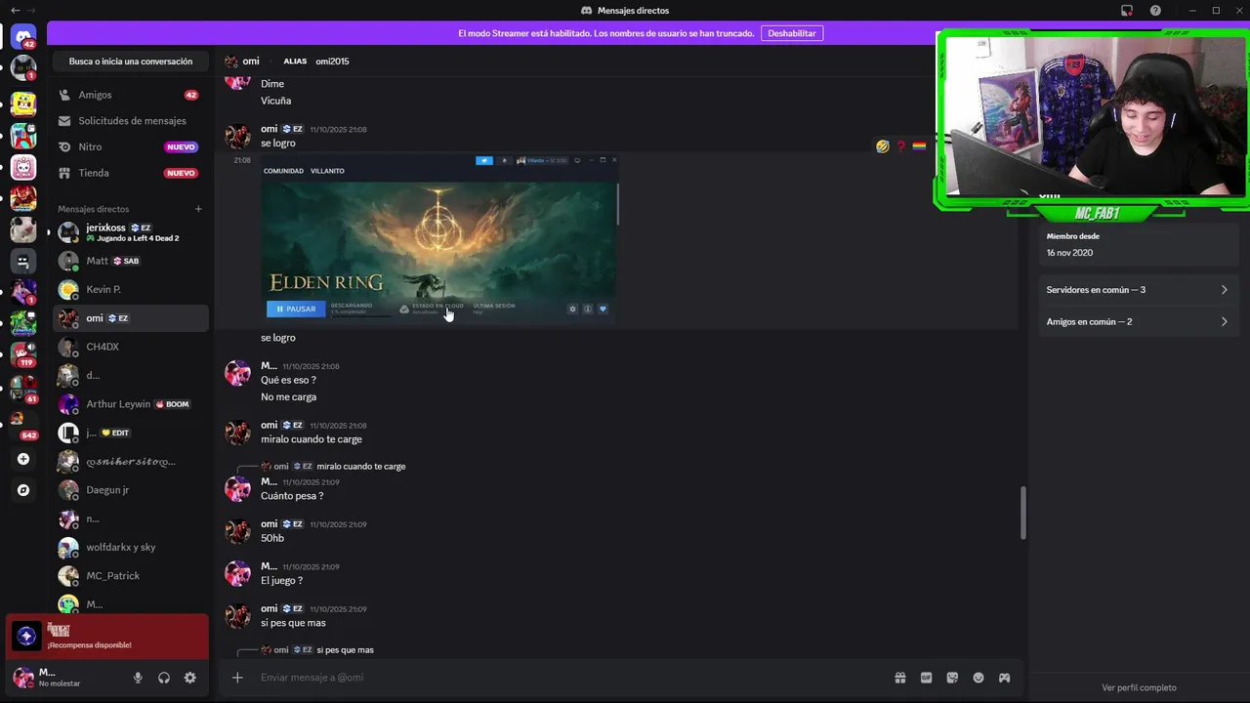Open the GIF picker

[927, 678]
